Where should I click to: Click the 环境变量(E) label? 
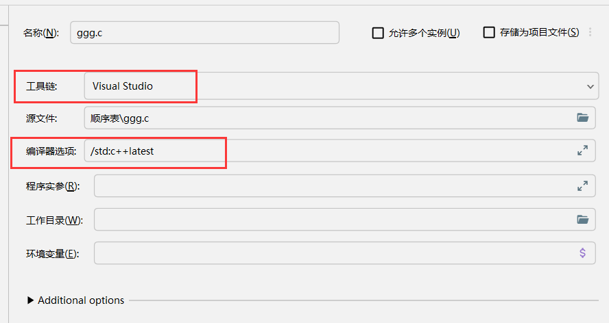[52, 254]
